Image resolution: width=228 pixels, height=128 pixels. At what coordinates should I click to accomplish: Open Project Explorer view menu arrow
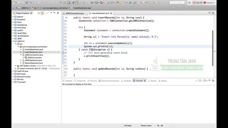(x=51, y=13)
